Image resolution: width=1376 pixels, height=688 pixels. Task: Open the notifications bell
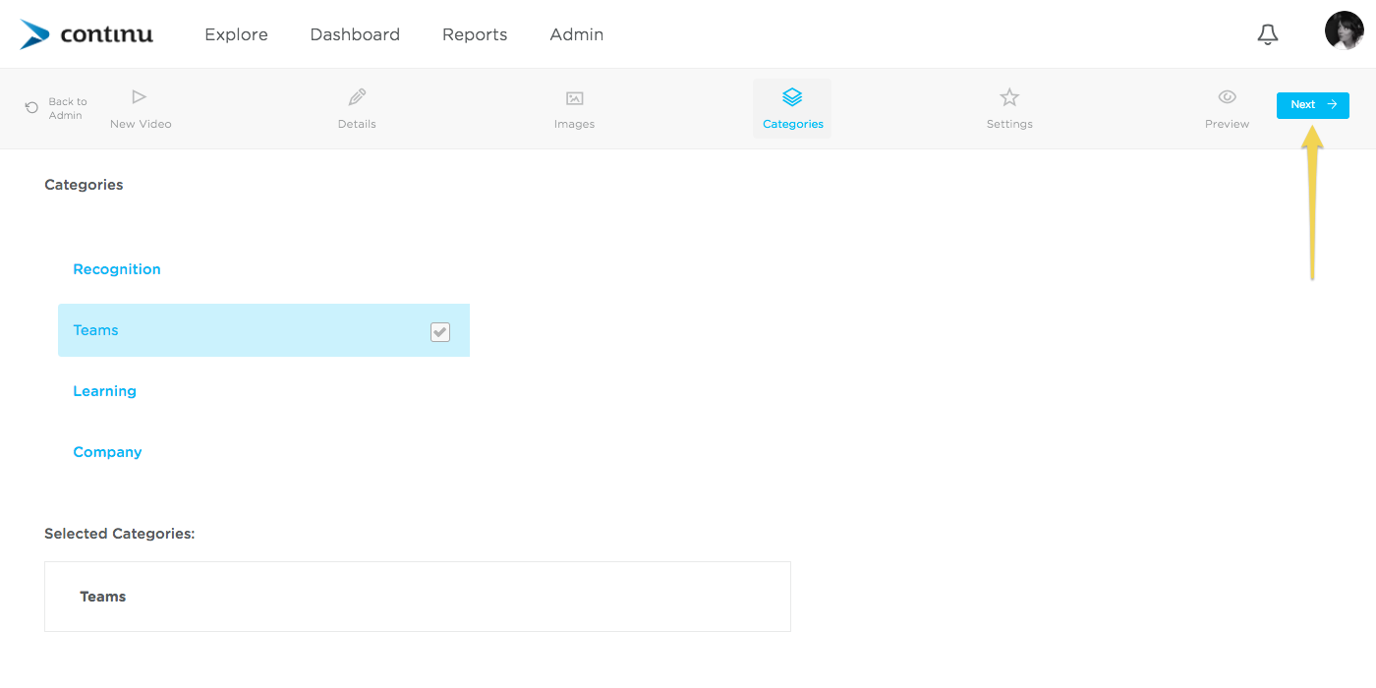point(1268,34)
